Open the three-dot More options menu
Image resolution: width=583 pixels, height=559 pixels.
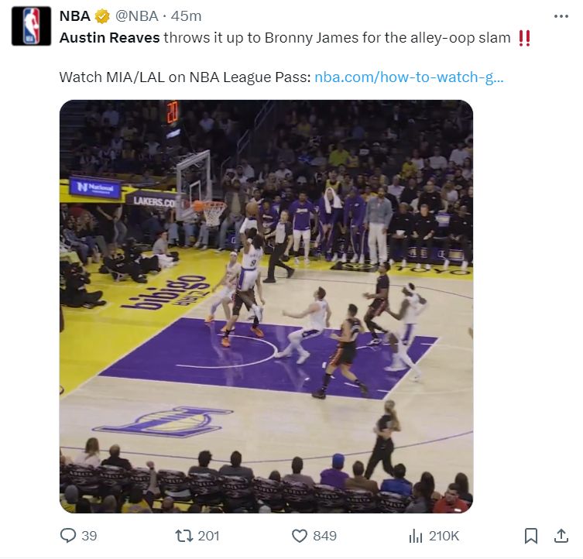click(x=561, y=16)
